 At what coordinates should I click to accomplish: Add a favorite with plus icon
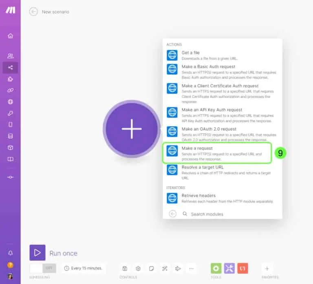[x=267, y=268]
